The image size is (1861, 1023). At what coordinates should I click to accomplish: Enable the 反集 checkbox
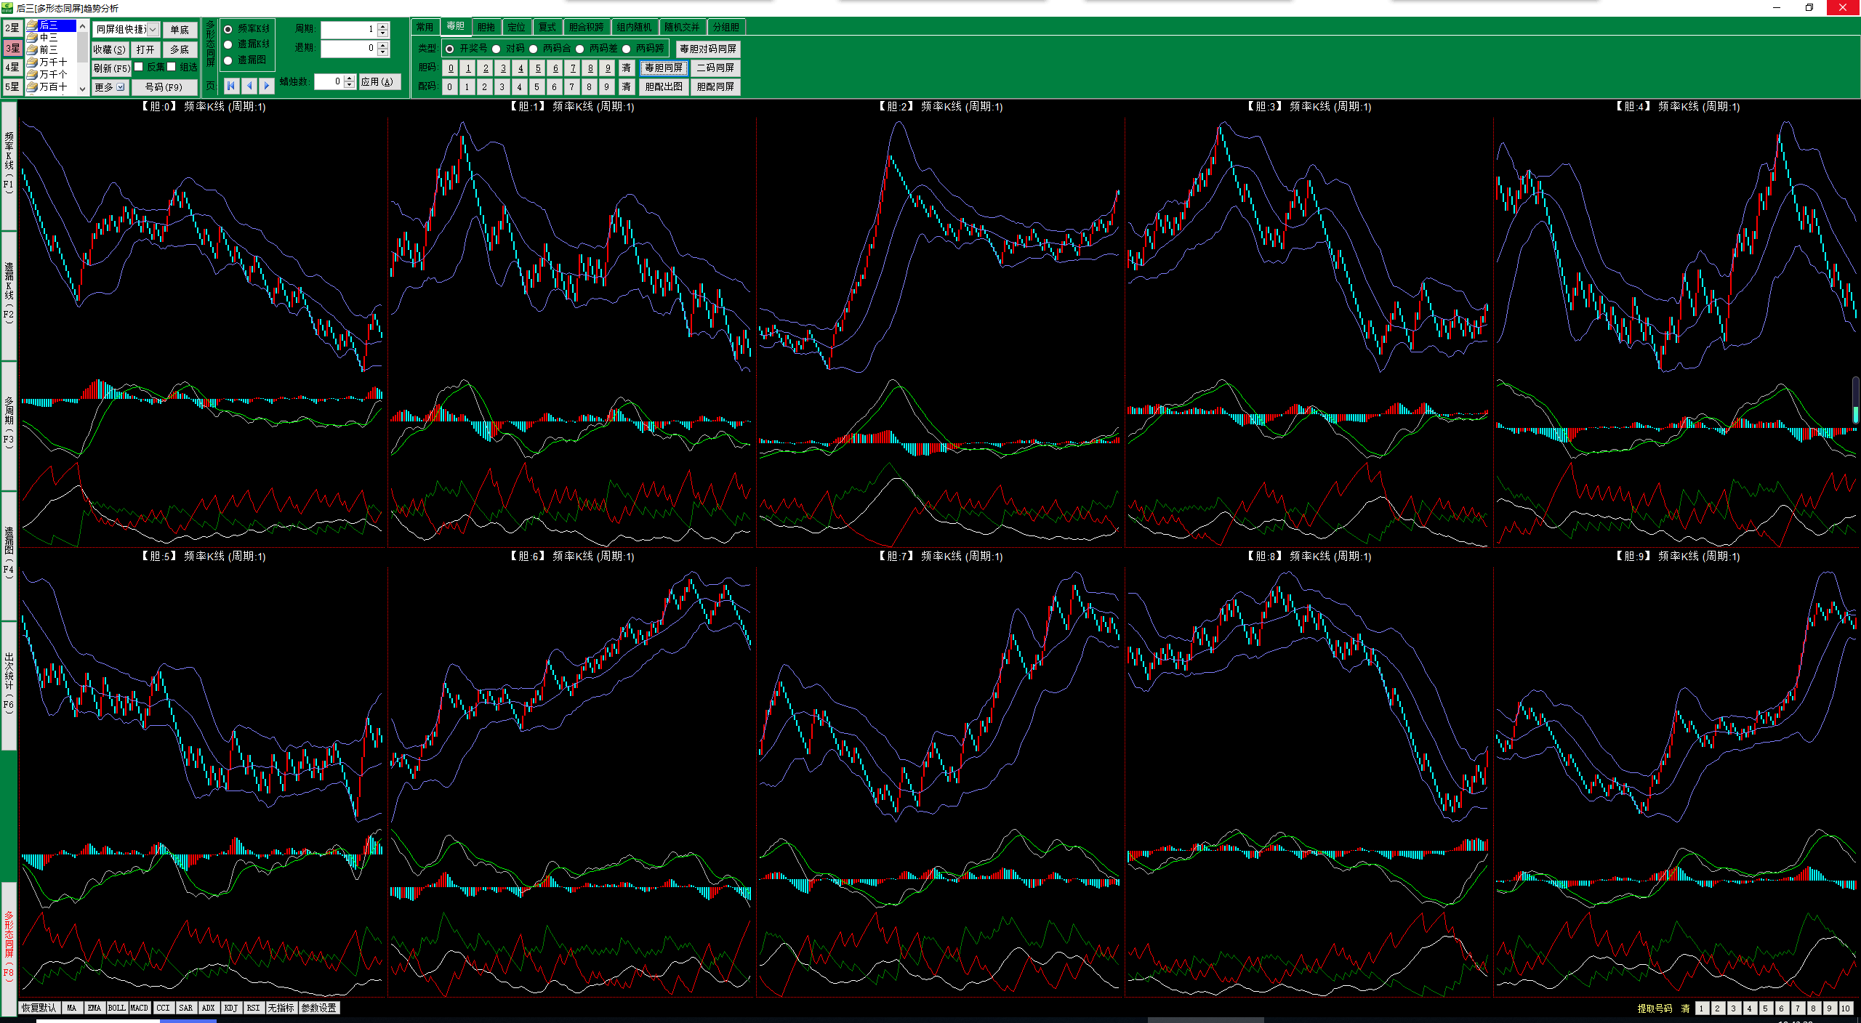(139, 67)
